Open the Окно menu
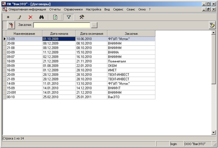The image size is (218, 148). click(x=142, y=10)
